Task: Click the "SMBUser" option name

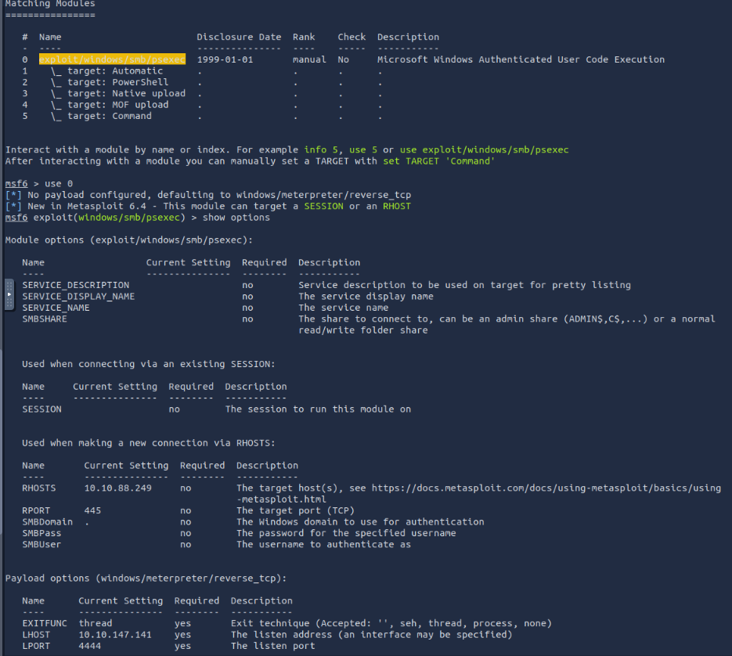Action: [42, 544]
